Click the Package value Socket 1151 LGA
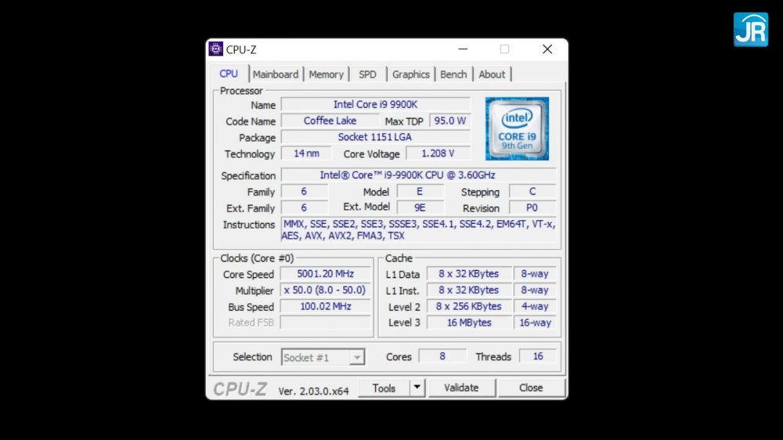This screenshot has width=783, height=440. (376, 137)
